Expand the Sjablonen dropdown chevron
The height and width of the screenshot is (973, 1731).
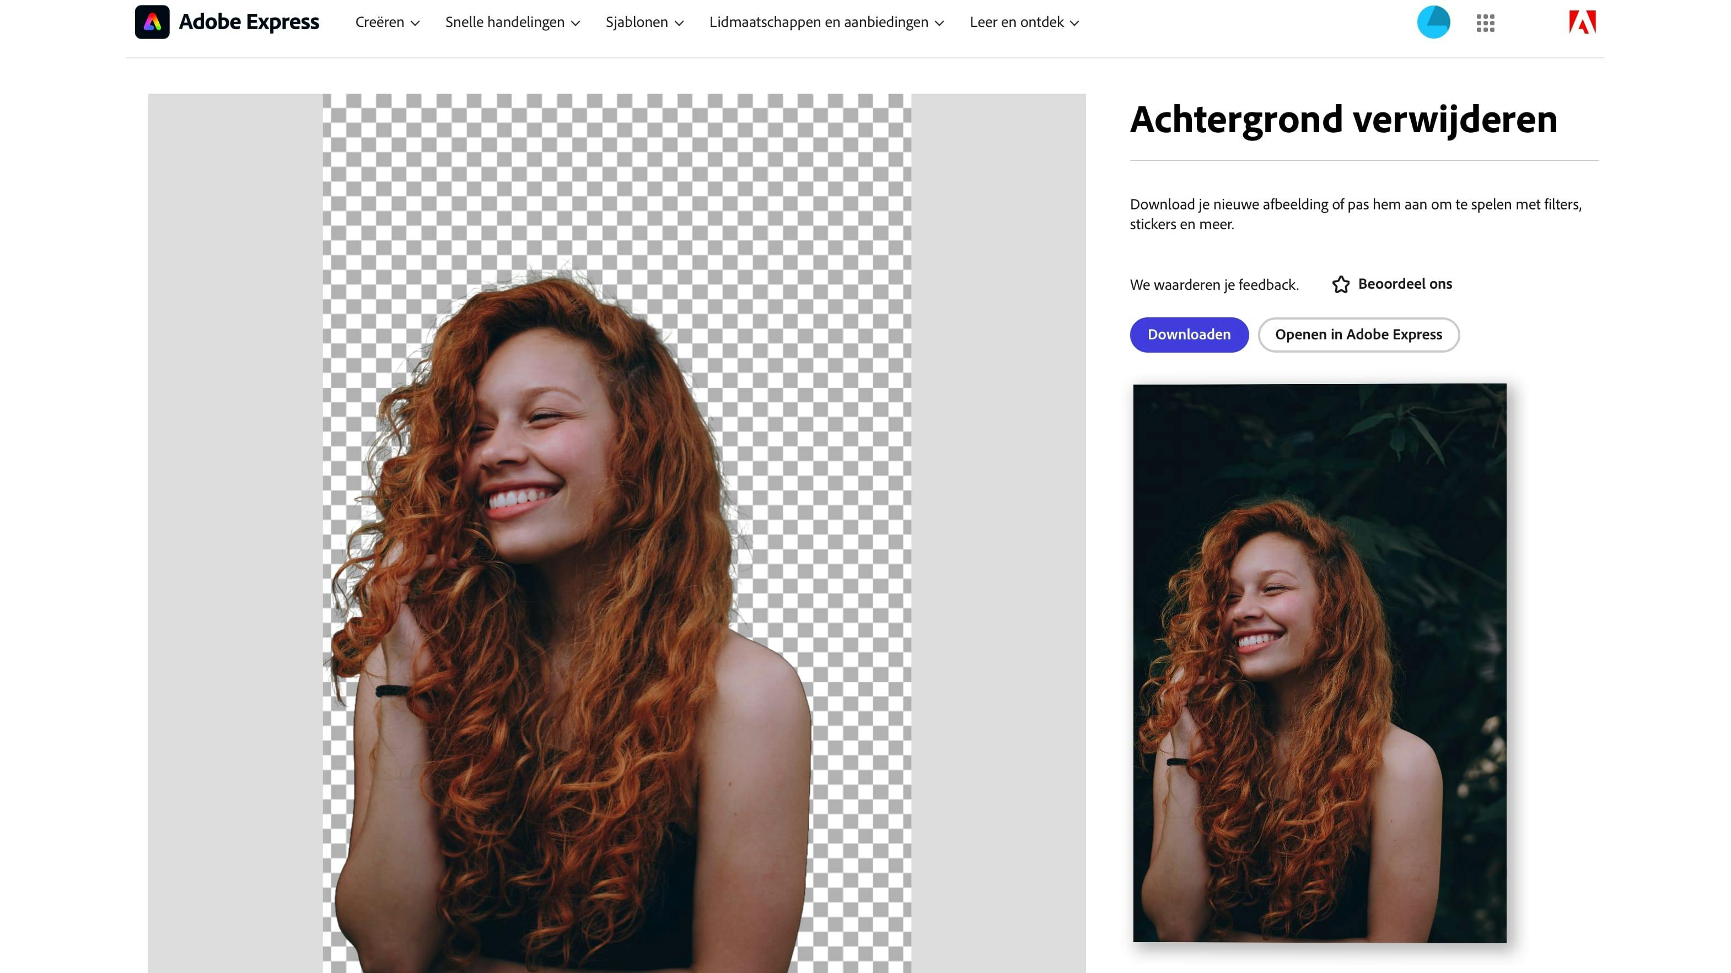[679, 24]
